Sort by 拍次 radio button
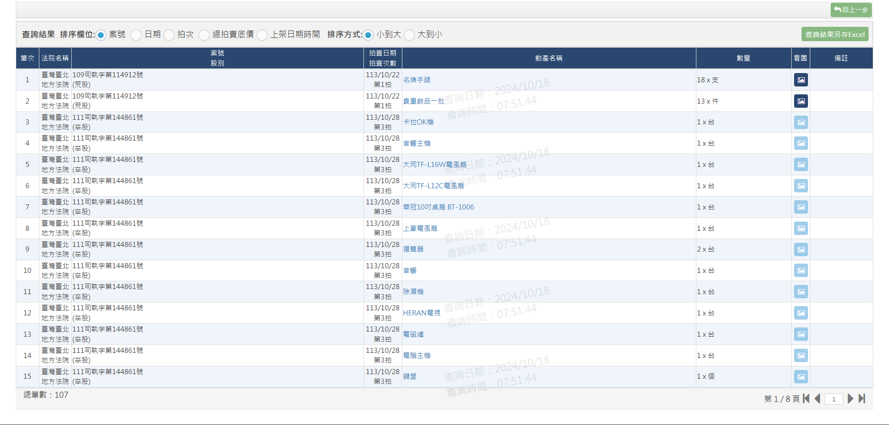Image resolution: width=889 pixels, height=425 pixels. tap(169, 35)
